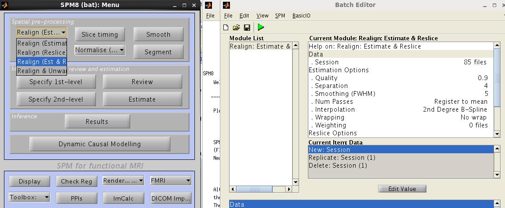
Task: Open the FMRI modality dropdown
Action: click(170, 180)
